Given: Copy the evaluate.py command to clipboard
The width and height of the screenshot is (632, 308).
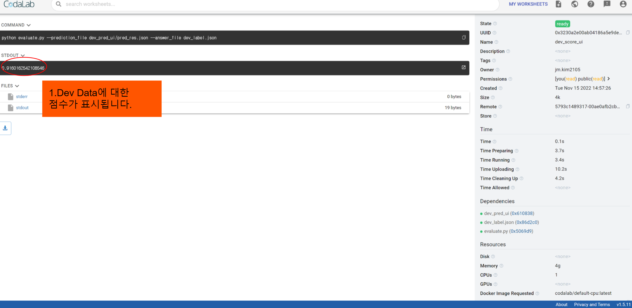Looking at the screenshot, I should [x=464, y=38].
